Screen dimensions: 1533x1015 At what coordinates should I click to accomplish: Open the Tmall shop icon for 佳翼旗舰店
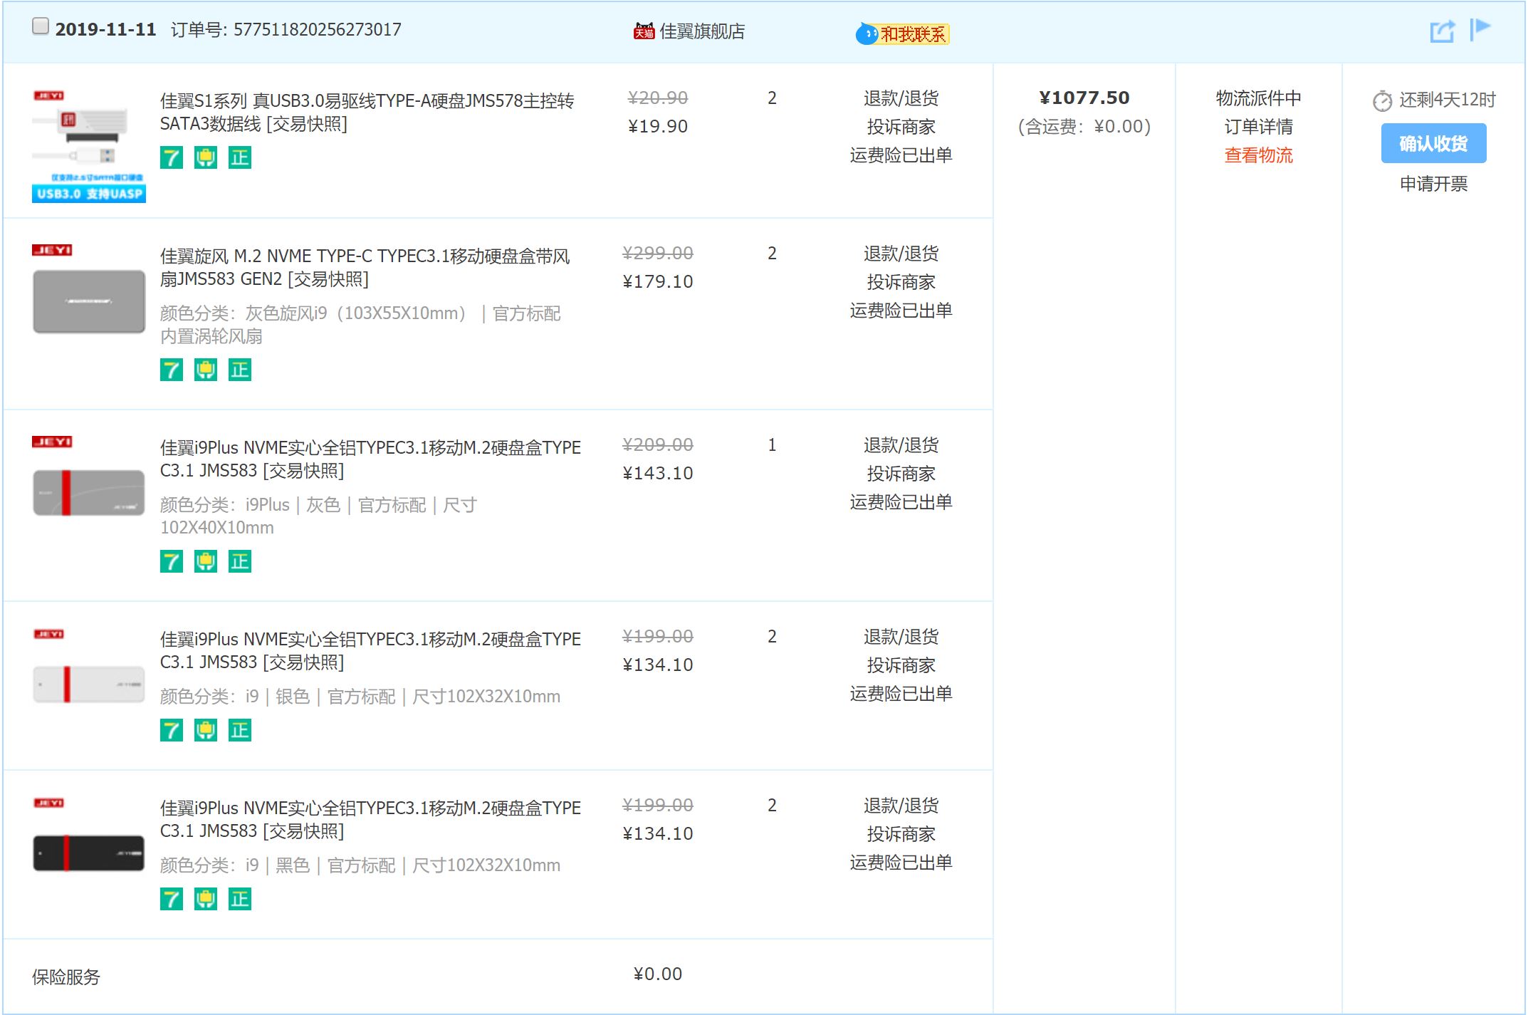pyautogui.click(x=644, y=31)
